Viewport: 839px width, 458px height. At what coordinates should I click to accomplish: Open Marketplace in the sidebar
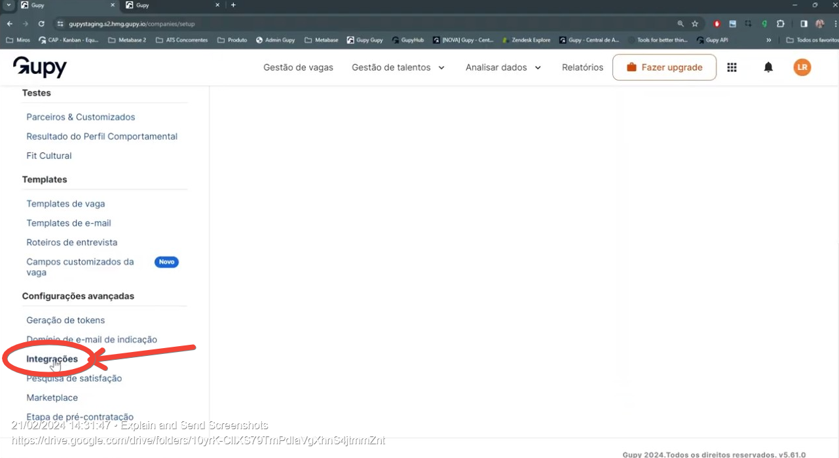[52, 398]
